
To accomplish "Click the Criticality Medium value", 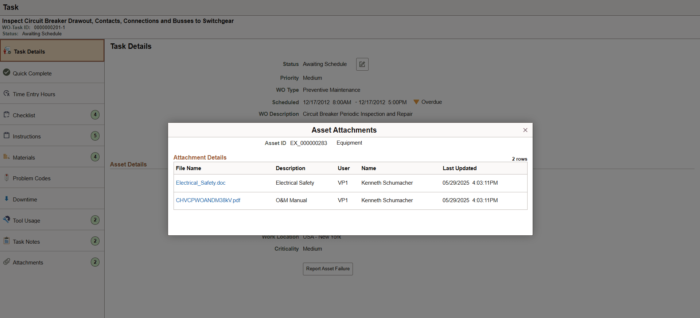I will click(312, 249).
